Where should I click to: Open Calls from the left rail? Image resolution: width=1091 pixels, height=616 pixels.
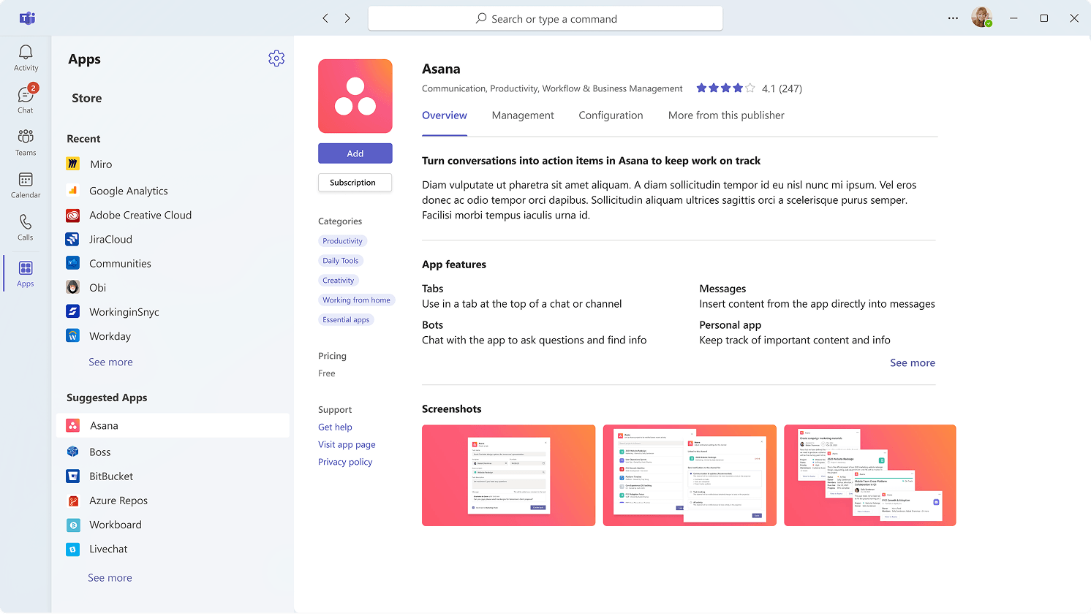pos(26,227)
